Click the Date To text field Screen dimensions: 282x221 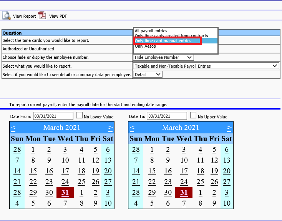167,116
